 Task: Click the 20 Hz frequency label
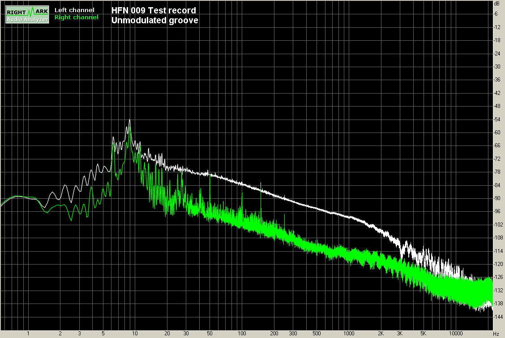(167, 334)
